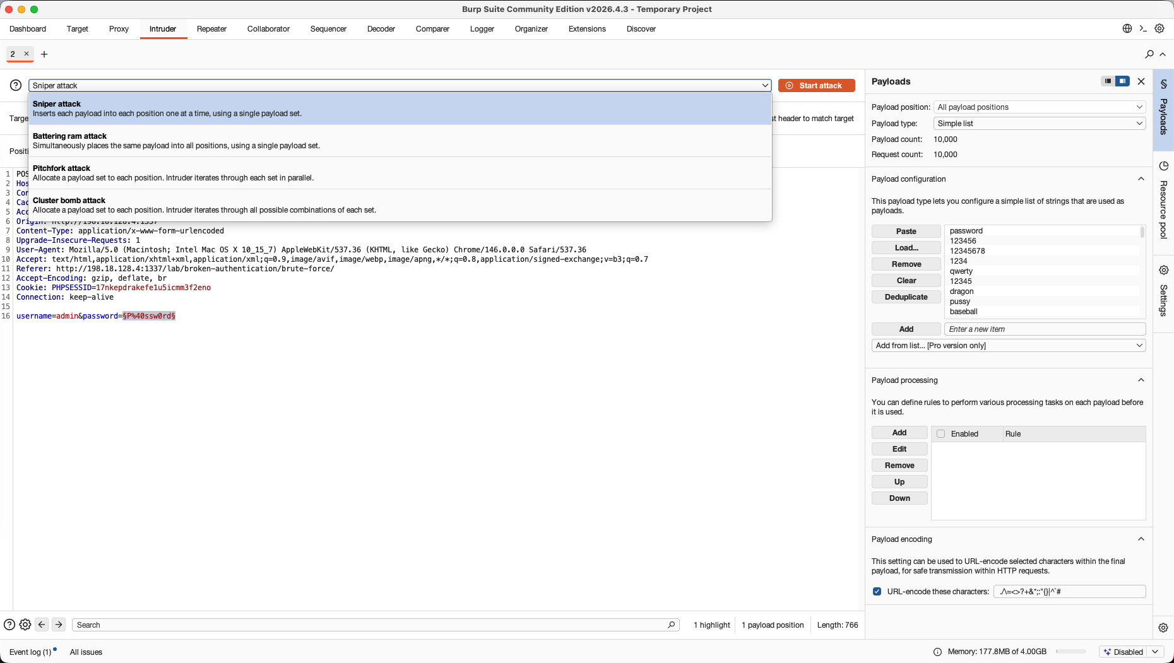The width and height of the screenshot is (1174, 663).
Task: Open editor search settings gear
Action: pyautogui.click(x=25, y=625)
